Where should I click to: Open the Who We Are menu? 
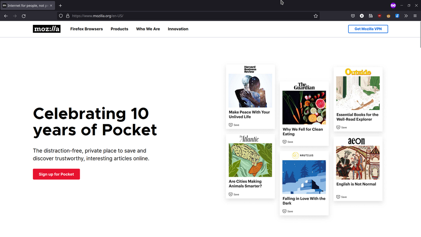(148, 29)
